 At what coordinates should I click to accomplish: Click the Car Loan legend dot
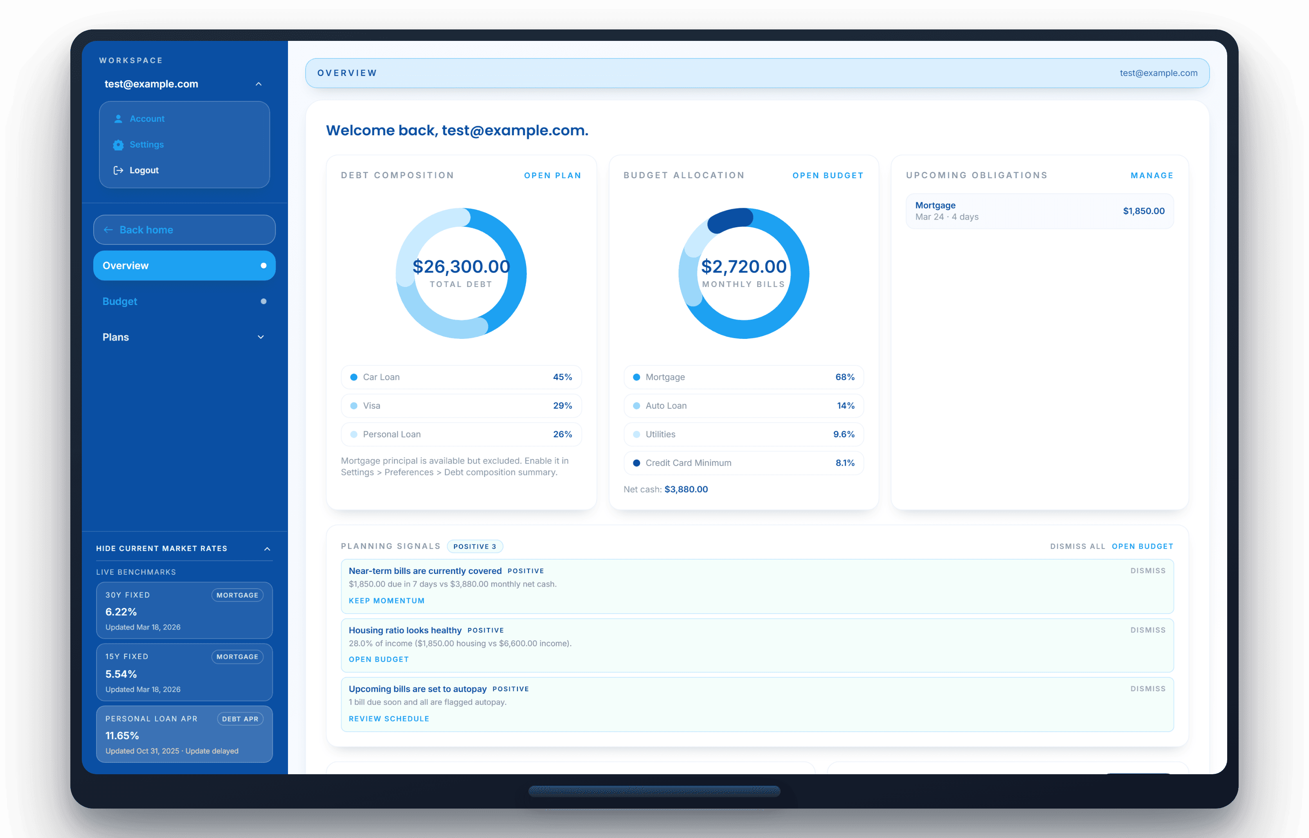pos(354,376)
